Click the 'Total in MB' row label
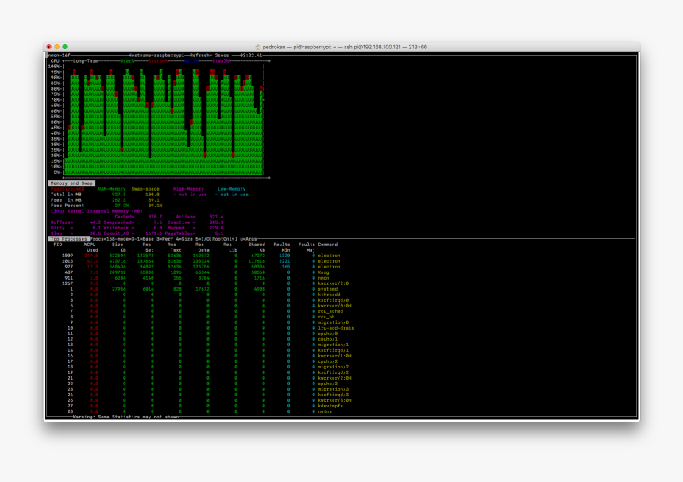The image size is (683, 482). pos(66,195)
